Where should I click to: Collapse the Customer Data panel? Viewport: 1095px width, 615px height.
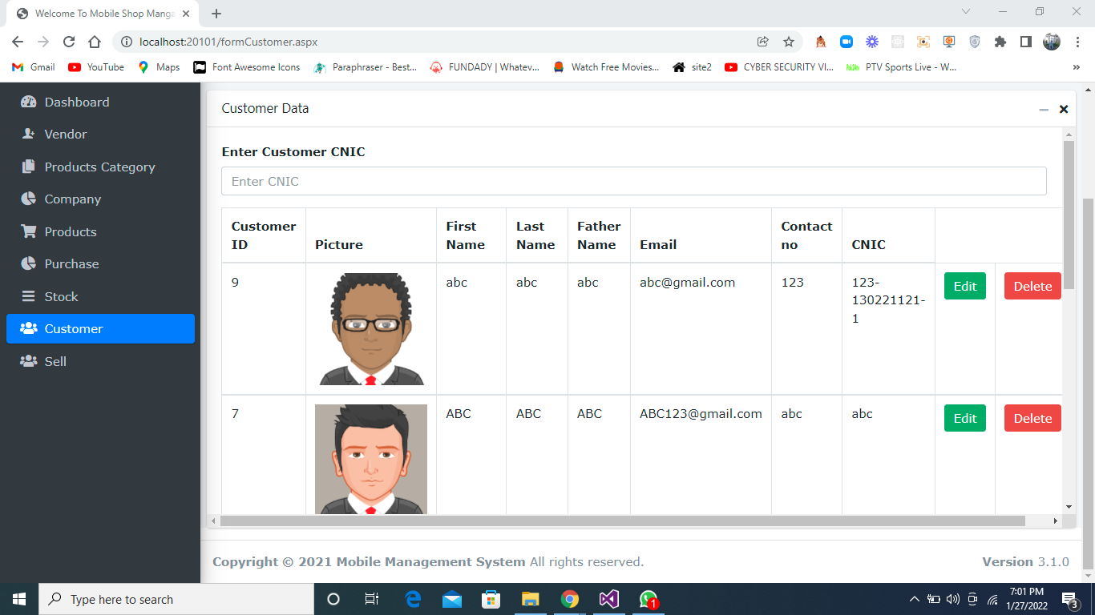pos(1043,108)
